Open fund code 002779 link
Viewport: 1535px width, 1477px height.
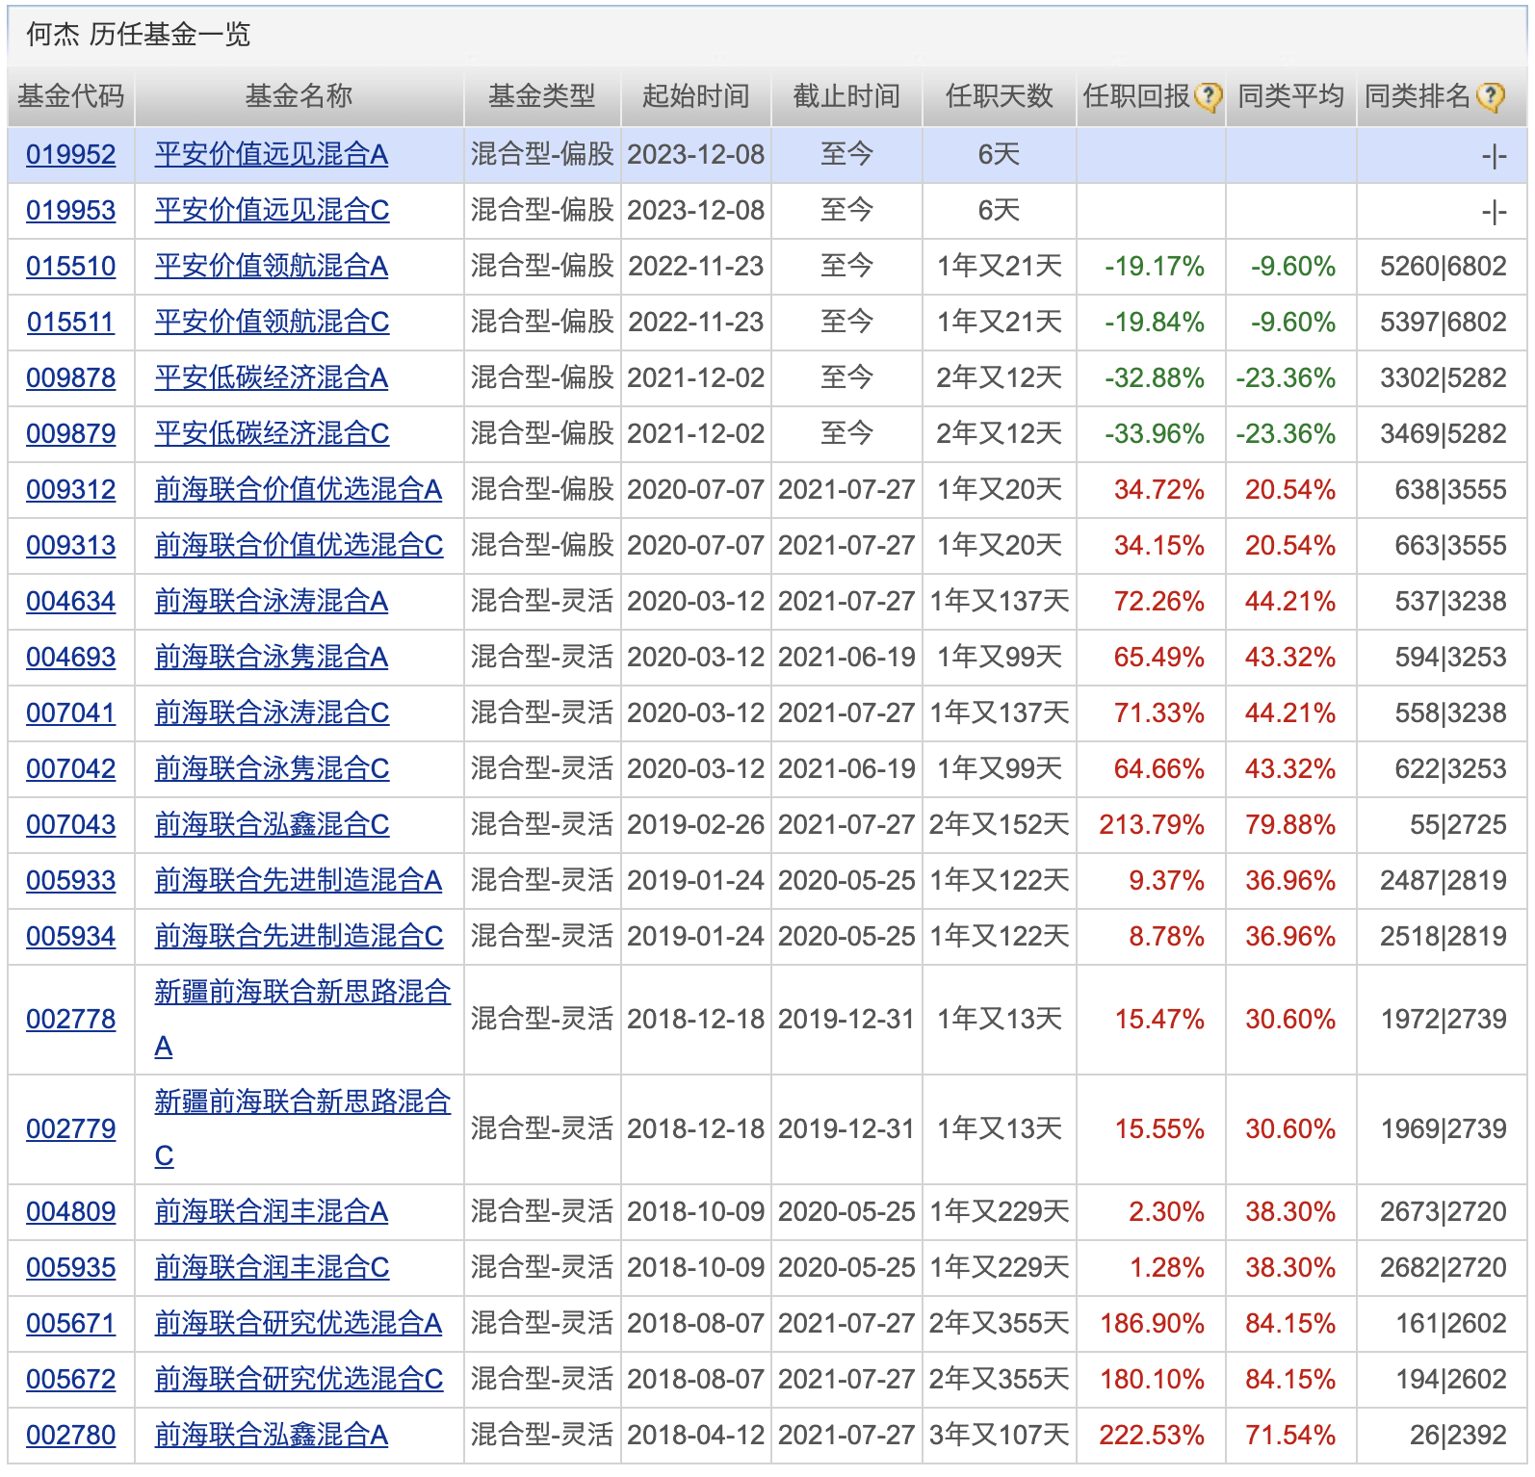[x=71, y=1129]
